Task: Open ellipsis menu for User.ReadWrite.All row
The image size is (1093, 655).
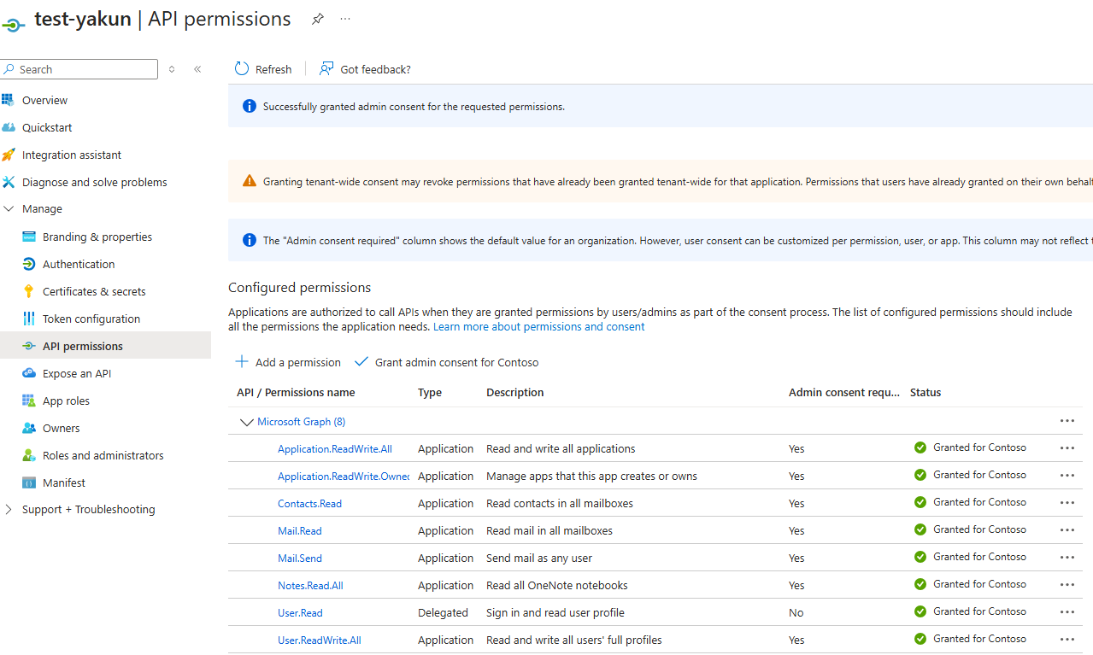Action: (1067, 640)
